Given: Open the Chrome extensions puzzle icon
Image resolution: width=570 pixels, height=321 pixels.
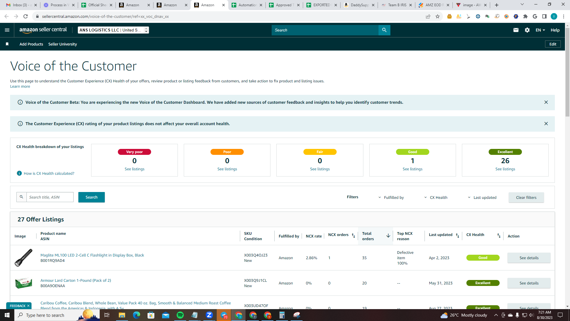Looking at the screenshot, I should 525,16.
